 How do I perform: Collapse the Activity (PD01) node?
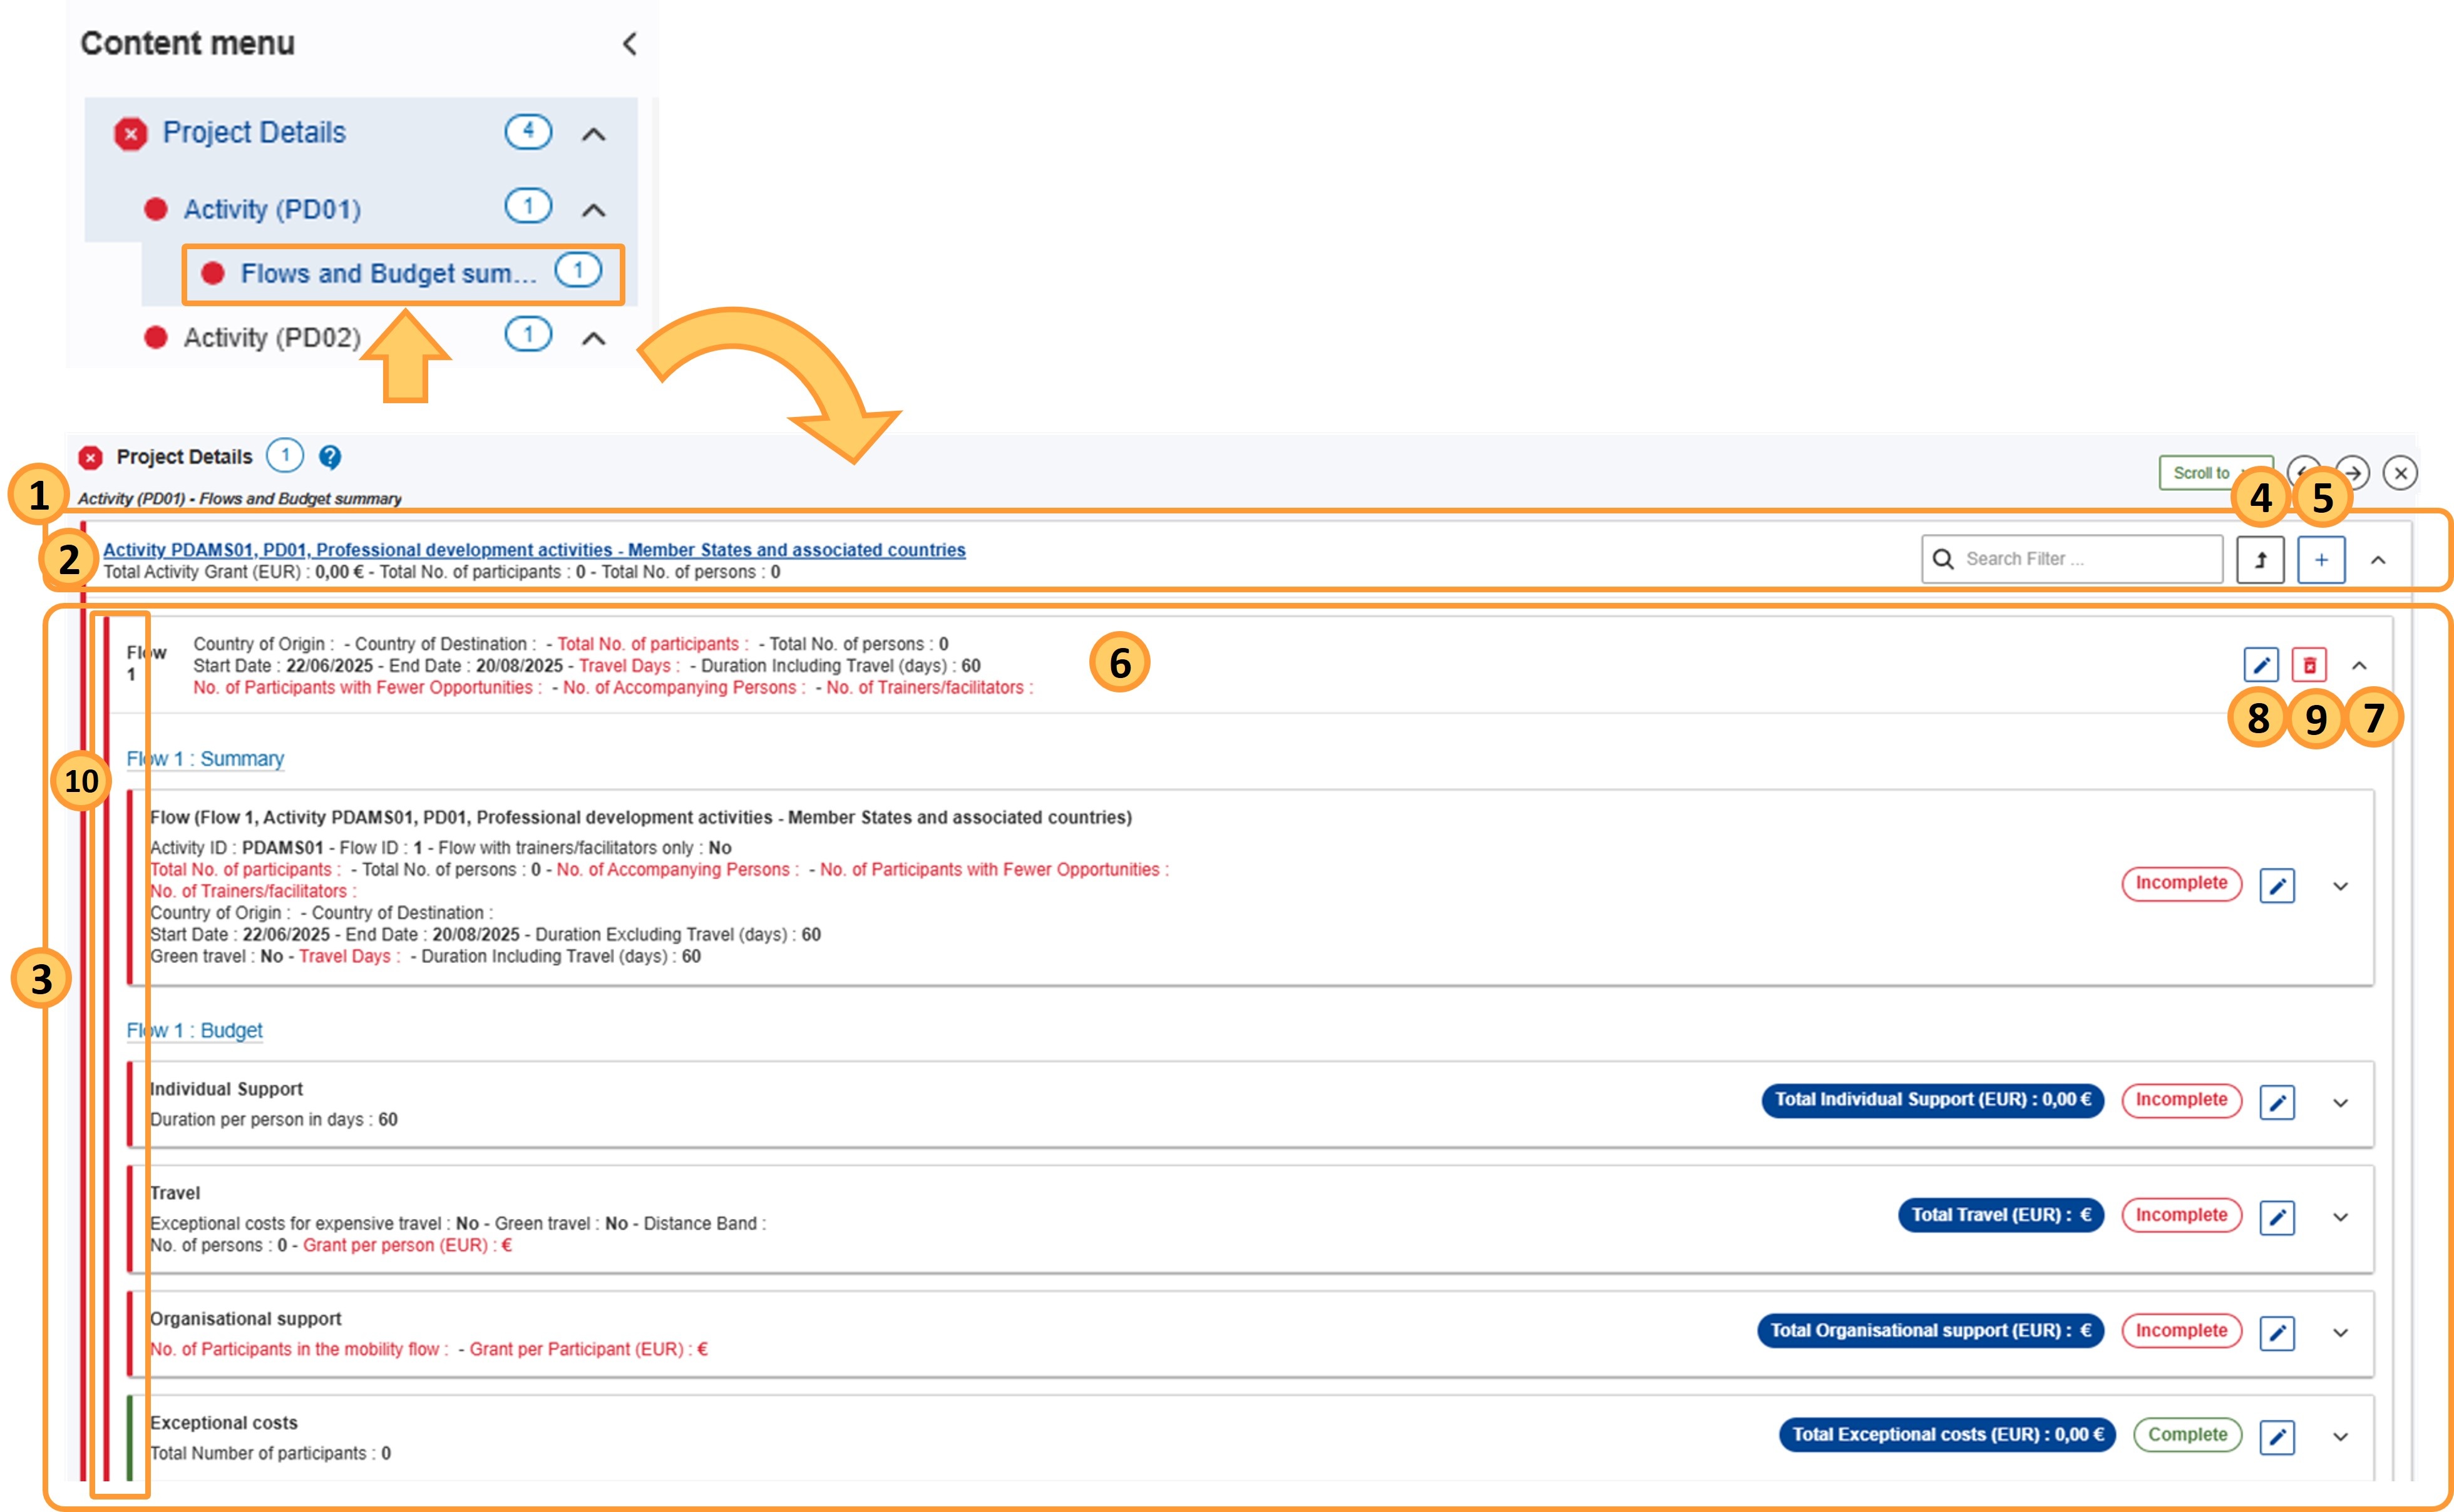coord(593,210)
